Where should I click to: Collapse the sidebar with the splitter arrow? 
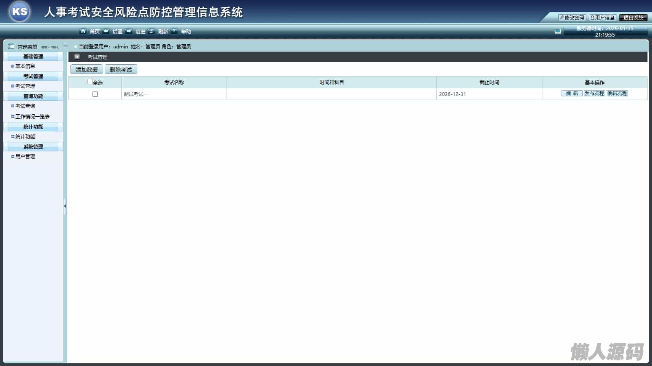pos(65,206)
